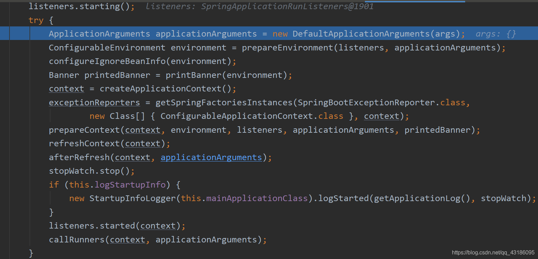Click the mainApplicationClass field

257,198
